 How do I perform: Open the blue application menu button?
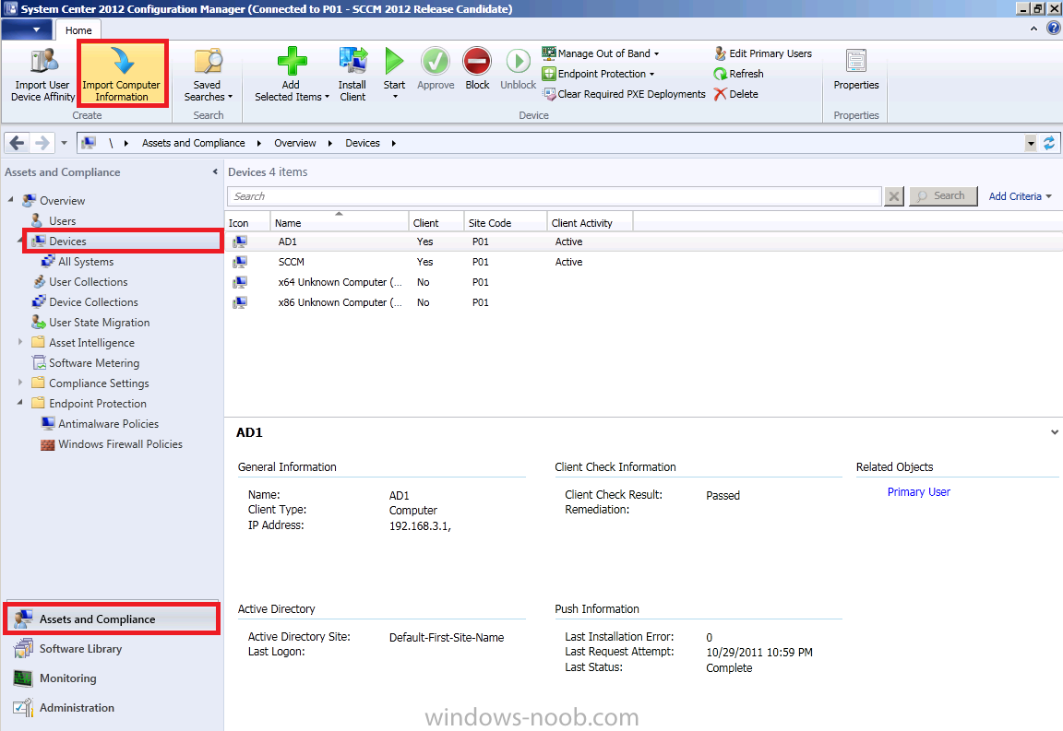[x=27, y=29]
